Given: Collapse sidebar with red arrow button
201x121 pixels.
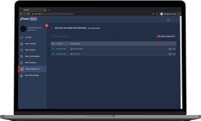Looking at the screenshot, I should [47, 26].
